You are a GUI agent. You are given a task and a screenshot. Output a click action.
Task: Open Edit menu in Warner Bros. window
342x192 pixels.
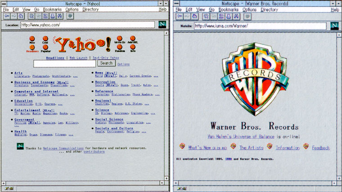coord(189,10)
